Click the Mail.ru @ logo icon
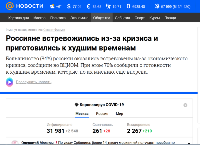This screenshot has width=200, height=145. pos(10,6)
